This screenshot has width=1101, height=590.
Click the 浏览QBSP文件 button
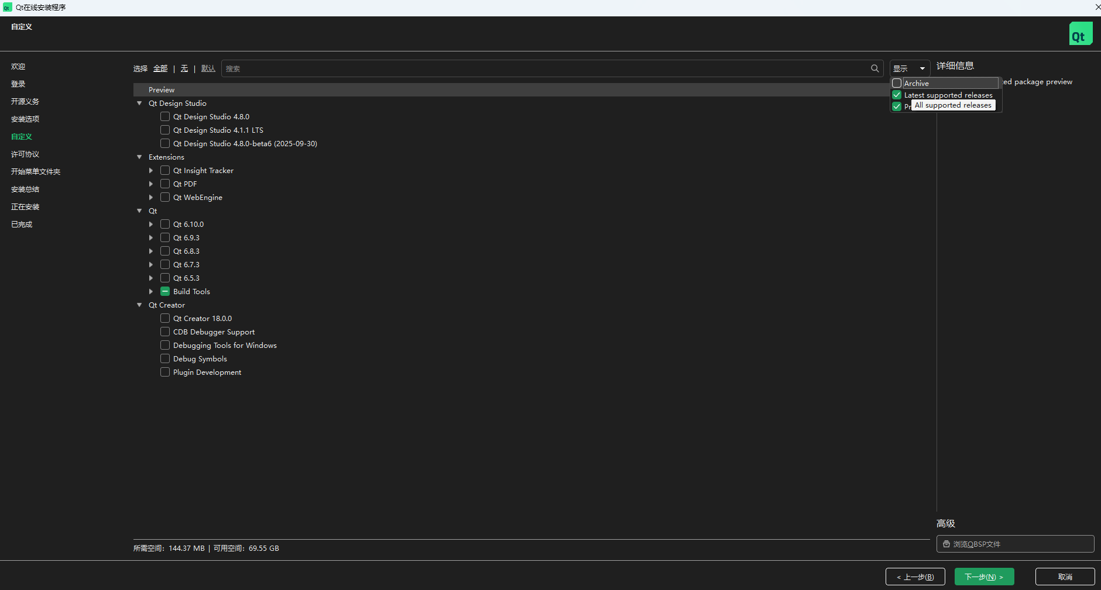pos(1016,544)
